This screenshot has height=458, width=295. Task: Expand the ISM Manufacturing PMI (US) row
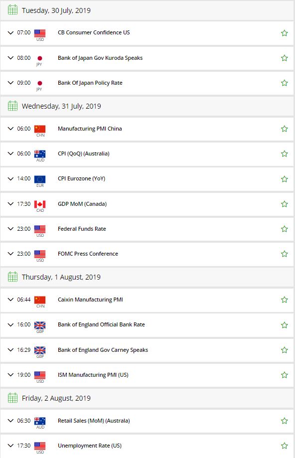[x=10, y=374]
